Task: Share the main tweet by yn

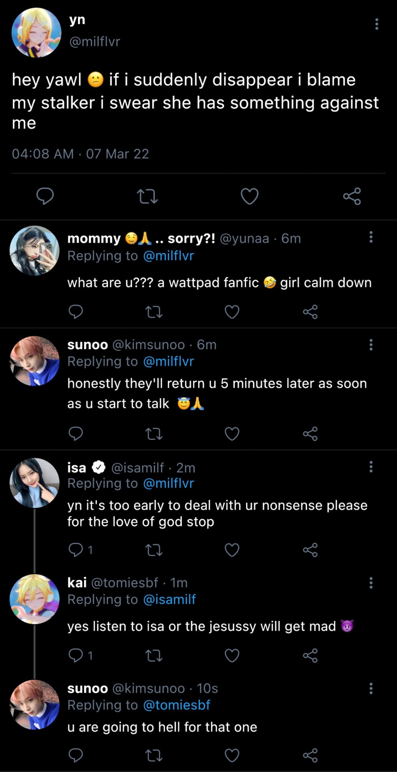Action: click(352, 196)
